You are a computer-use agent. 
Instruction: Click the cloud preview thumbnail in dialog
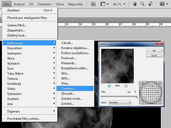(x=118, y=66)
